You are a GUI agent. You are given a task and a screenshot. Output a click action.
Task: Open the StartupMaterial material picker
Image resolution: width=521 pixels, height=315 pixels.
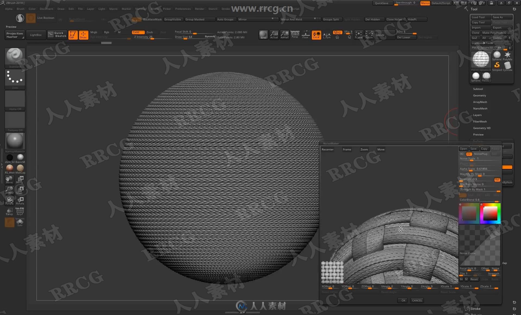point(15,143)
